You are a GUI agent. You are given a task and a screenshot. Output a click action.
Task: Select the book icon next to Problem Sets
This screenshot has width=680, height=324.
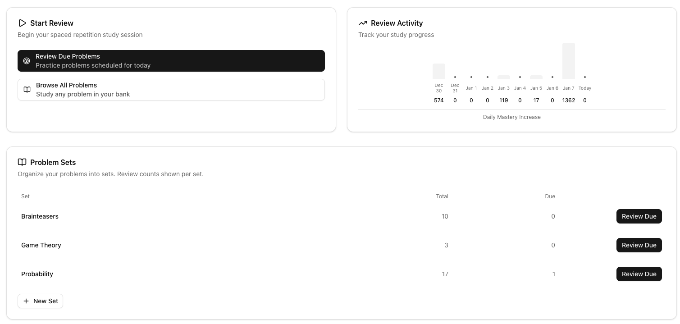pyautogui.click(x=22, y=162)
